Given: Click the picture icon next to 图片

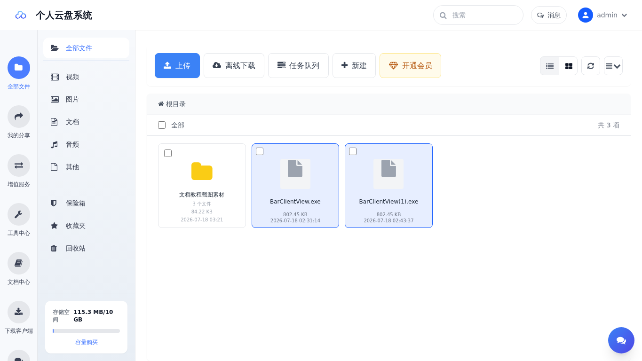Looking at the screenshot, I should [55, 100].
